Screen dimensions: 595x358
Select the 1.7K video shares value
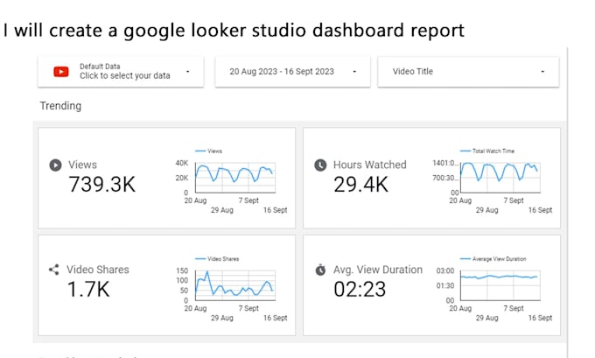pyautogui.click(x=88, y=289)
